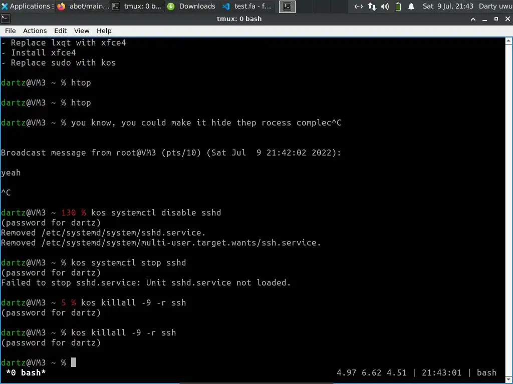Click the 'multi-user.target.wants/ssh.service' removal line
This screenshot has height=384, width=513.
(x=161, y=243)
